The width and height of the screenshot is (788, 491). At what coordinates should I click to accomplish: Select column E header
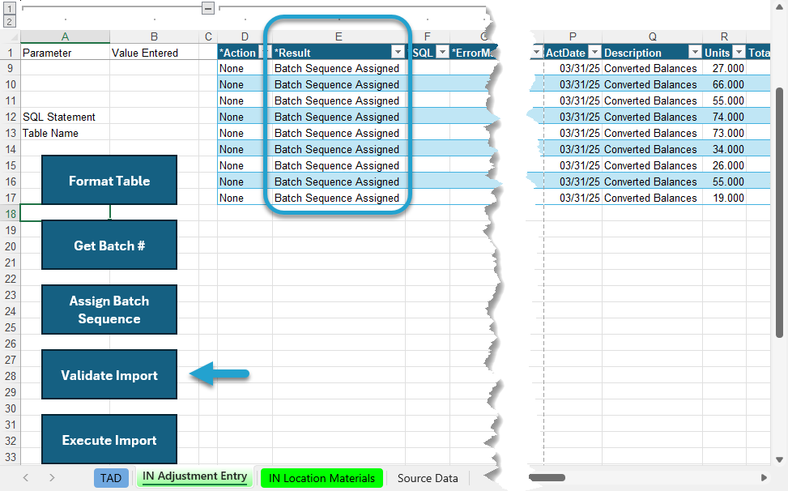[339, 36]
